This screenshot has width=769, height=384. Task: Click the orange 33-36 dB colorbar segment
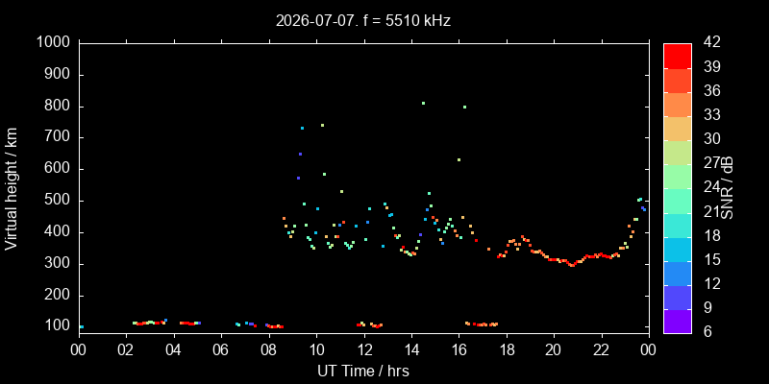click(x=678, y=105)
